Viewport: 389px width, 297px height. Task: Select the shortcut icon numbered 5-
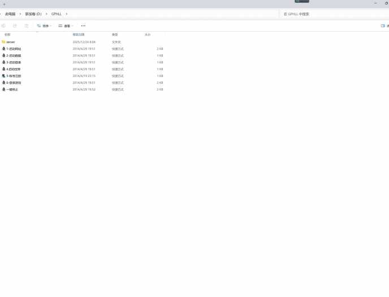point(4,76)
